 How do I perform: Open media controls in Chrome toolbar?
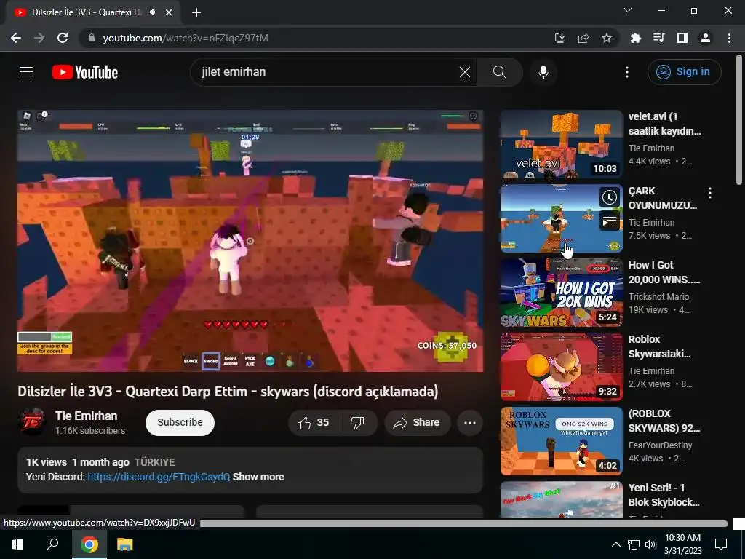coord(658,38)
